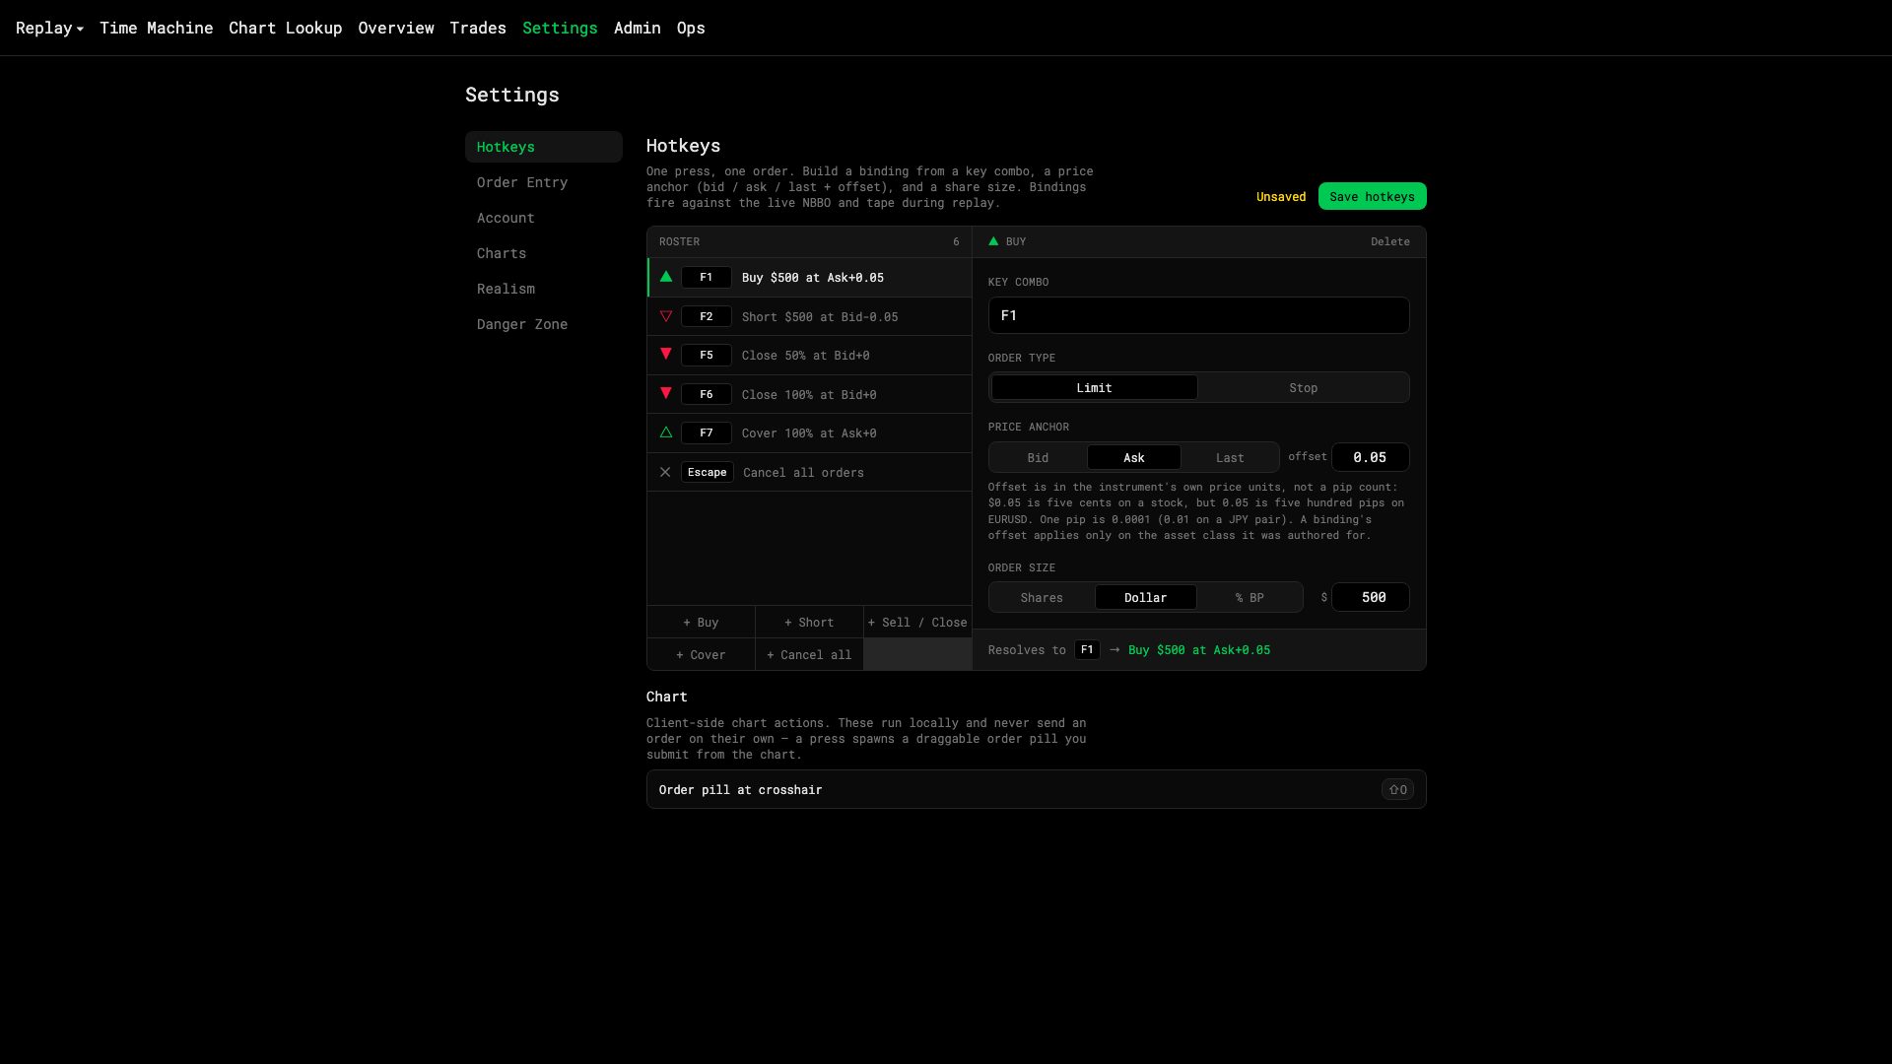Click the hollow red down-triangle icon of F2 row
Image resolution: width=1892 pixels, height=1064 pixels.
[x=666, y=316]
